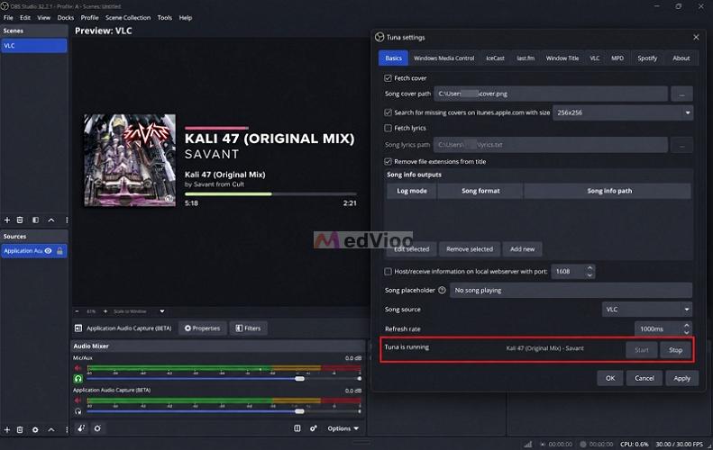This screenshot has height=450, width=713.
Task: Zoom out preview with minus icon
Action: [77, 311]
